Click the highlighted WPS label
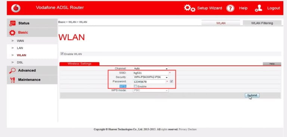This screenshot has height=137, width=287. tap(123, 86)
